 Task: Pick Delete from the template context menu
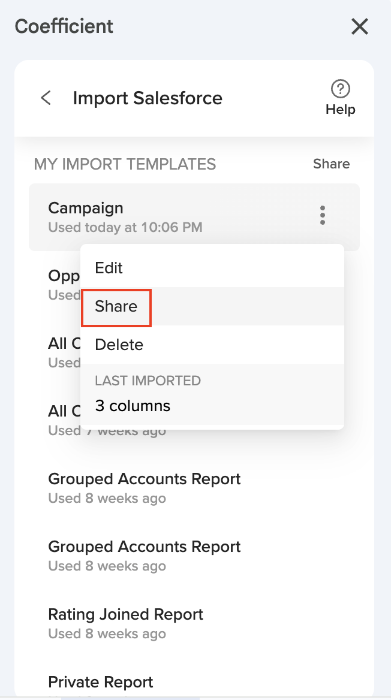(x=119, y=345)
